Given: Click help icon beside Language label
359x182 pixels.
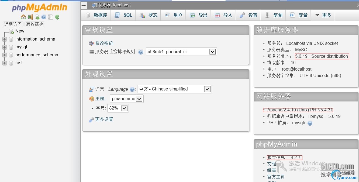Looking at the screenshot, I should (x=132, y=89).
